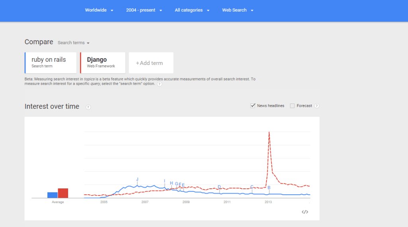The width and height of the screenshot is (408, 227).
Task: Click news headline marker I on chart
Action: click(x=165, y=181)
